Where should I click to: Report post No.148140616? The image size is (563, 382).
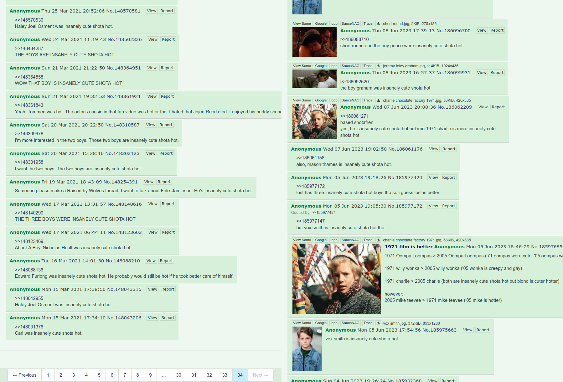168,204
